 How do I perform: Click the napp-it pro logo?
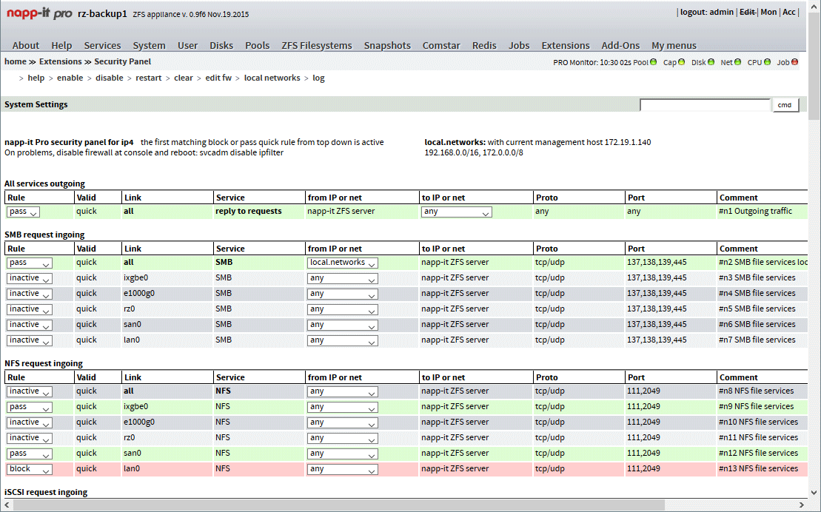[38, 13]
